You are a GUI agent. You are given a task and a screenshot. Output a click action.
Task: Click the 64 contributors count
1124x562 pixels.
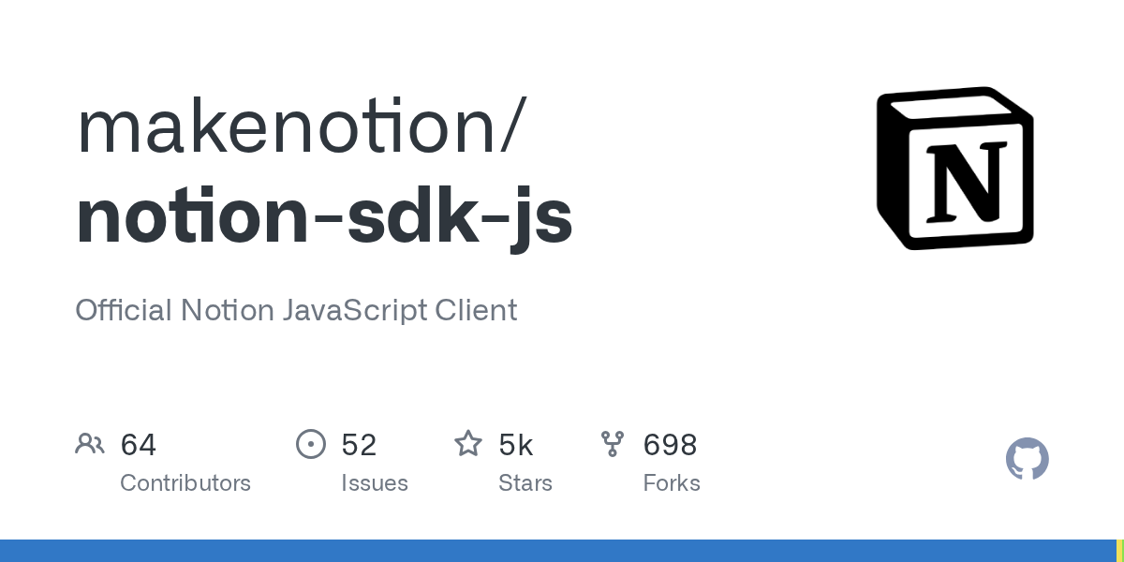[x=139, y=445]
